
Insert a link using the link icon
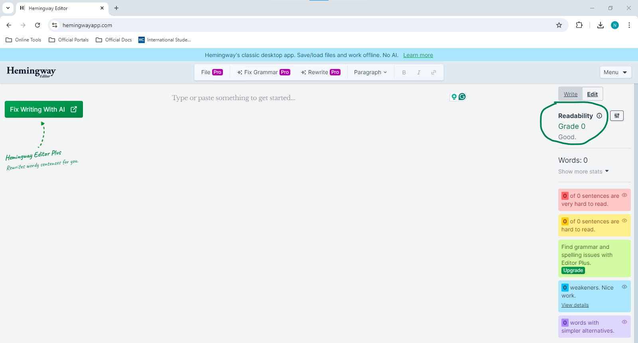(433, 72)
